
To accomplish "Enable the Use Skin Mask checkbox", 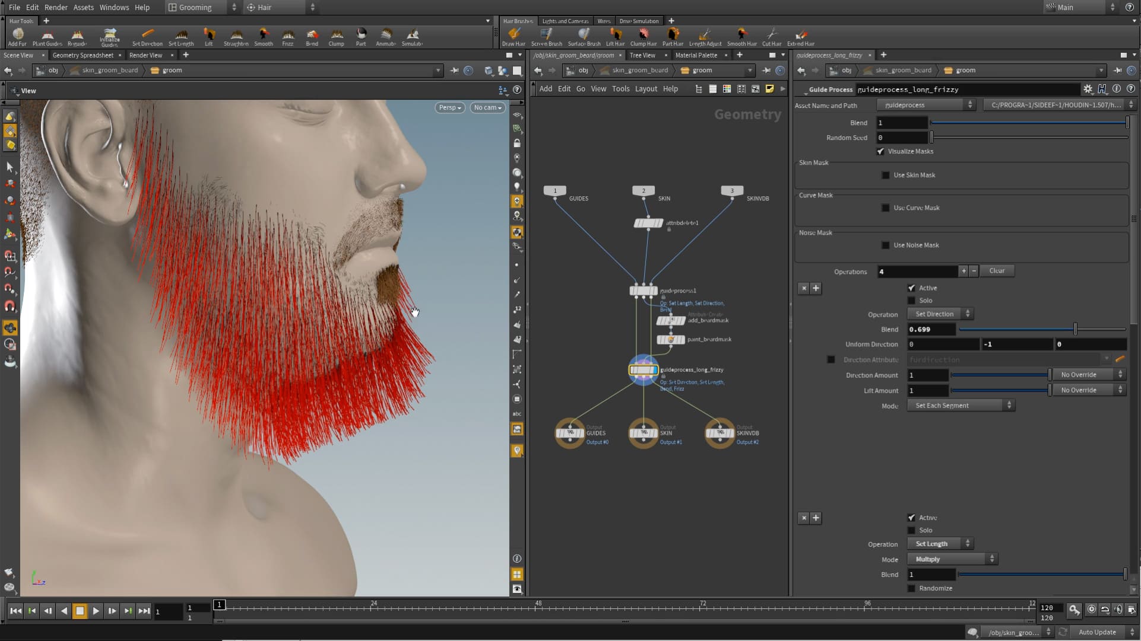I will click(886, 176).
